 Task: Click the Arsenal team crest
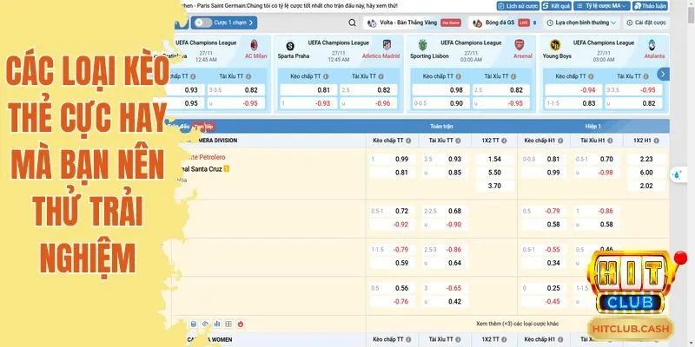pyautogui.click(x=520, y=45)
